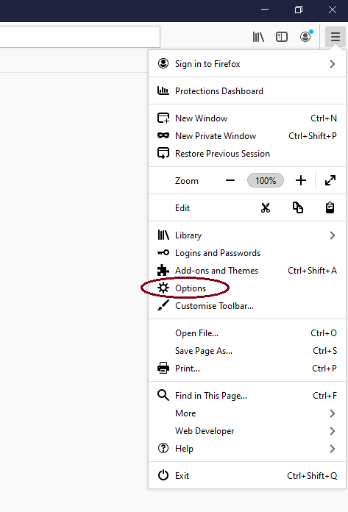Restore down the Firefox window
The width and height of the screenshot is (348, 512).
tap(299, 10)
